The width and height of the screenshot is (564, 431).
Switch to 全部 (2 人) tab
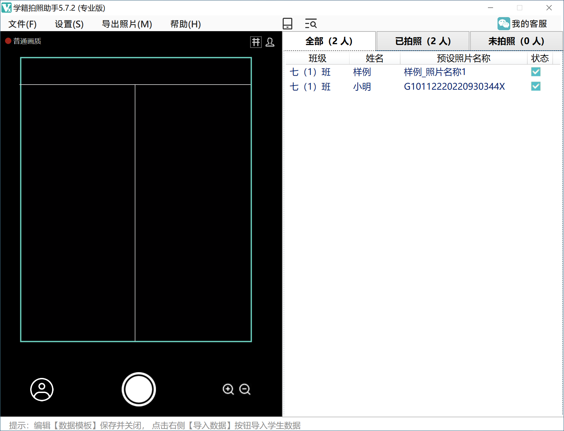click(x=329, y=41)
